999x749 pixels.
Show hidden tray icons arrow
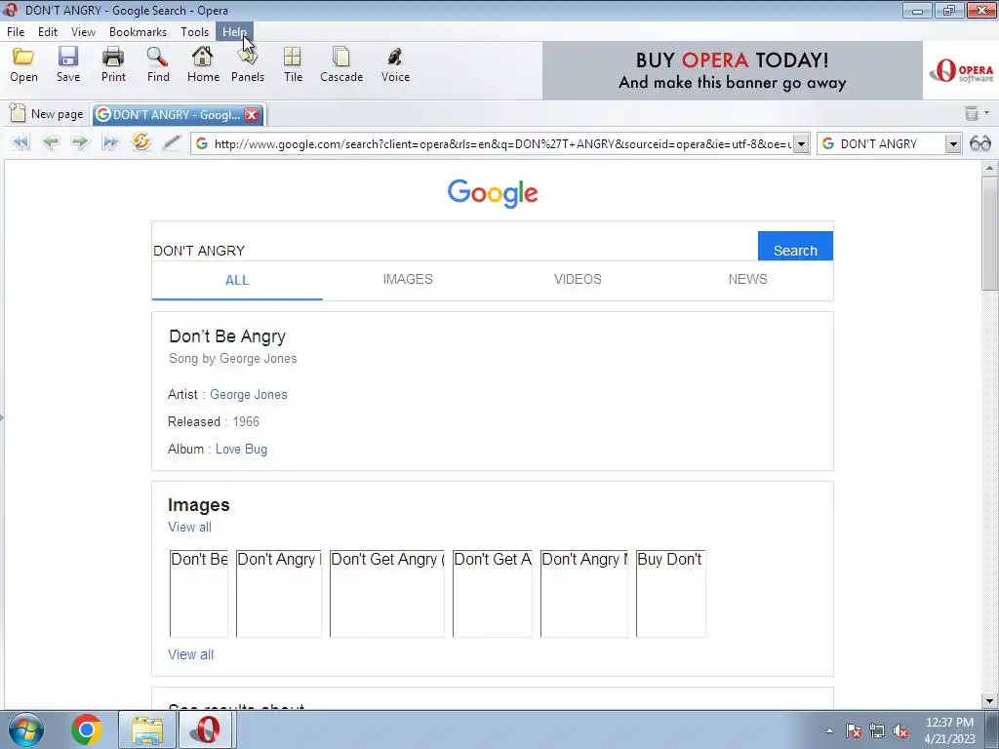(x=829, y=730)
